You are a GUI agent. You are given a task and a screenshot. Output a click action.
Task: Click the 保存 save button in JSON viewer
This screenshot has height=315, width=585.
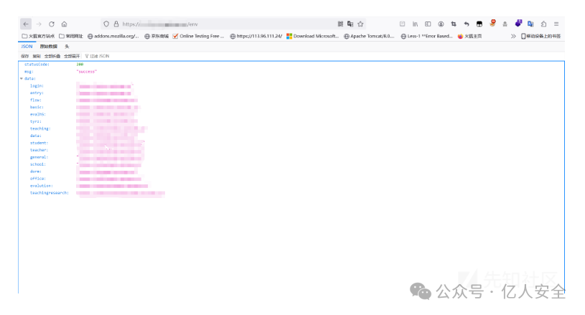25,55
